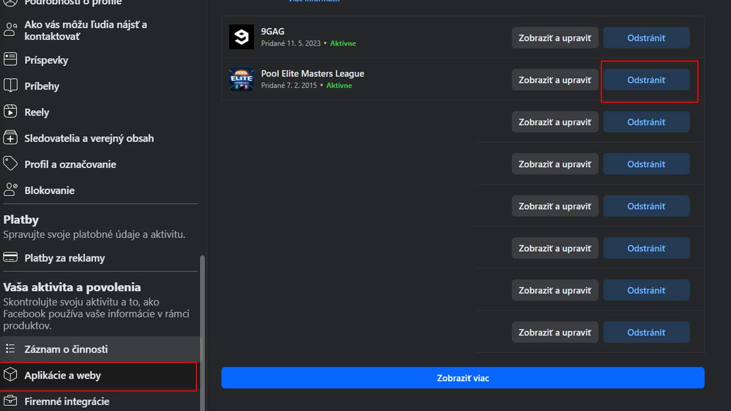This screenshot has height=411, width=731.
Task: Click the Vaša aktivita a povolenia heading
Action: (72, 287)
